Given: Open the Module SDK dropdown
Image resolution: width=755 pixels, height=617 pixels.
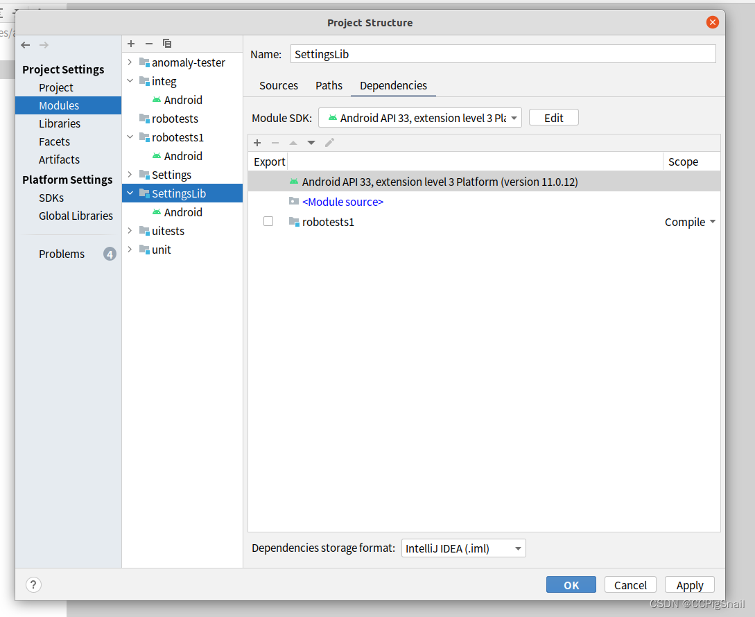Looking at the screenshot, I should coord(420,118).
